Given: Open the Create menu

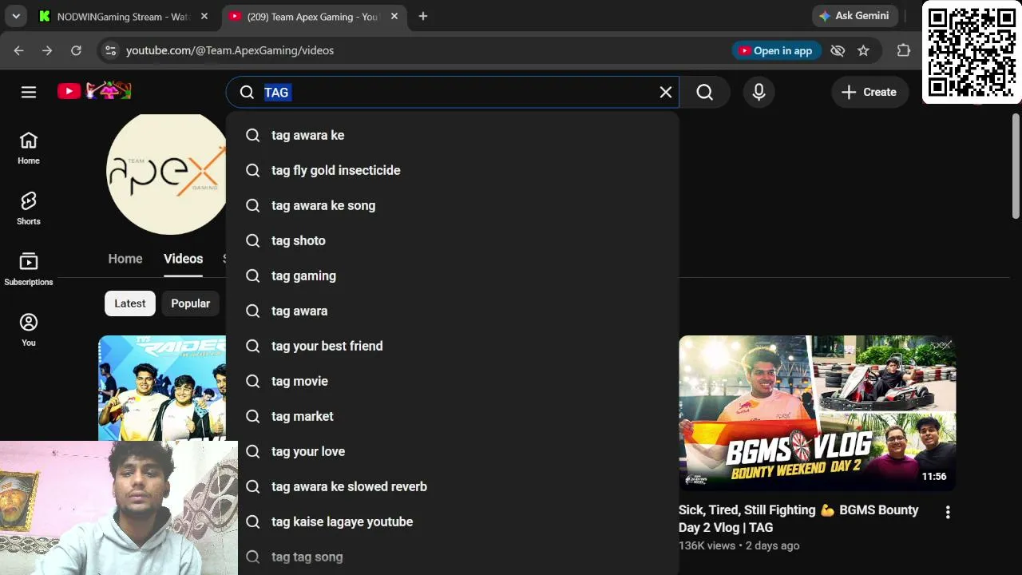Looking at the screenshot, I should click(869, 92).
